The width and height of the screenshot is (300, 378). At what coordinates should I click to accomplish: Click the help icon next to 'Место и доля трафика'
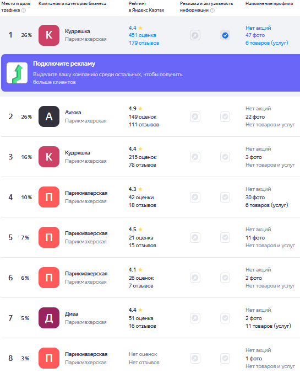[x=24, y=10]
